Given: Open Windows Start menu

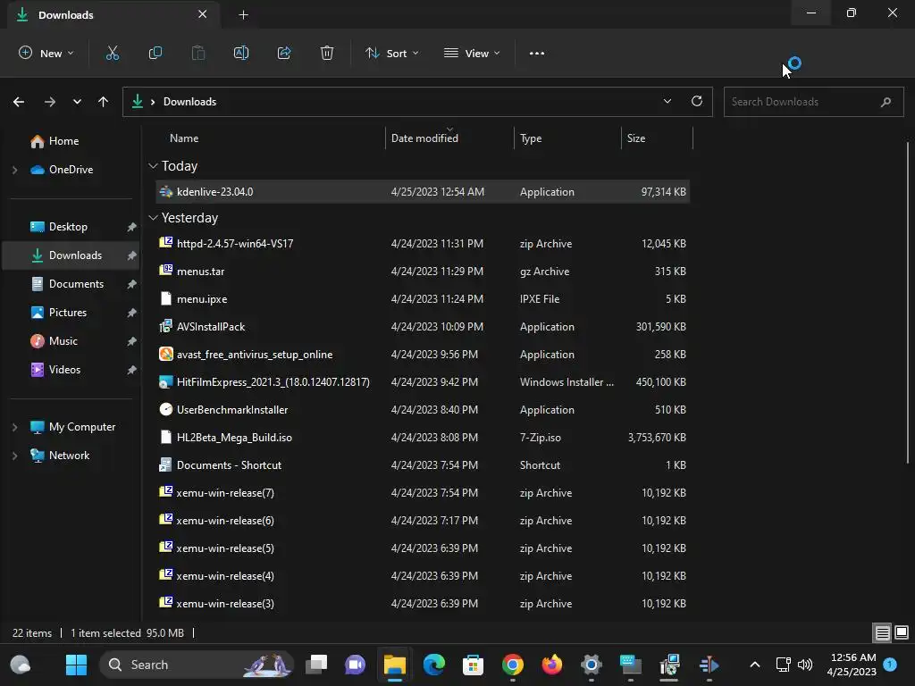Looking at the screenshot, I should click(77, 665).
